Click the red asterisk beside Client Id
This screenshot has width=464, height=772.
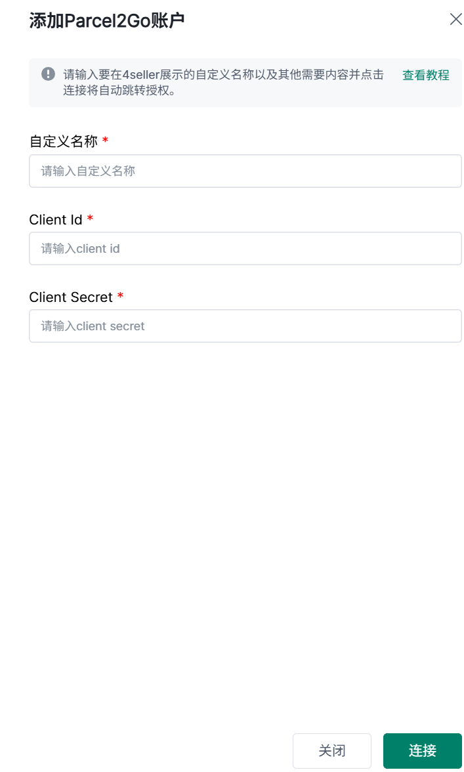[89, 219]
